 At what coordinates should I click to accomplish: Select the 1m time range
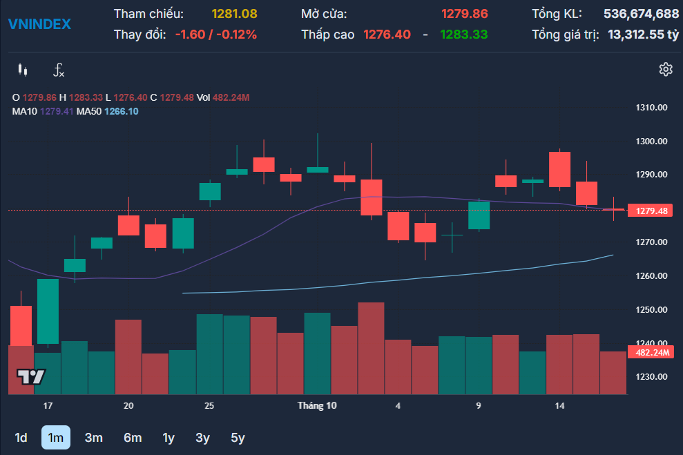(x=56, y=438)
